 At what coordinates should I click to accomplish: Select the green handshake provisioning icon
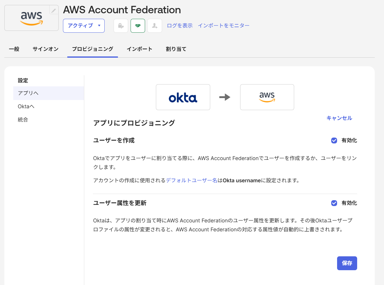(138, 26)
